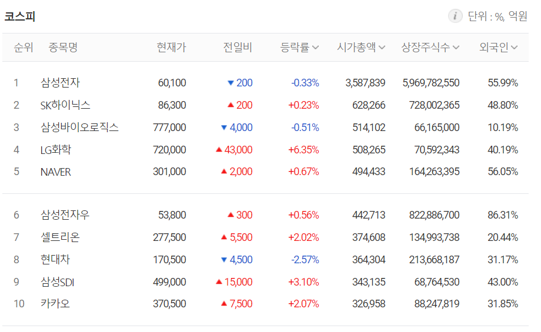Click the 시가총액 header label

pos(356,47)
